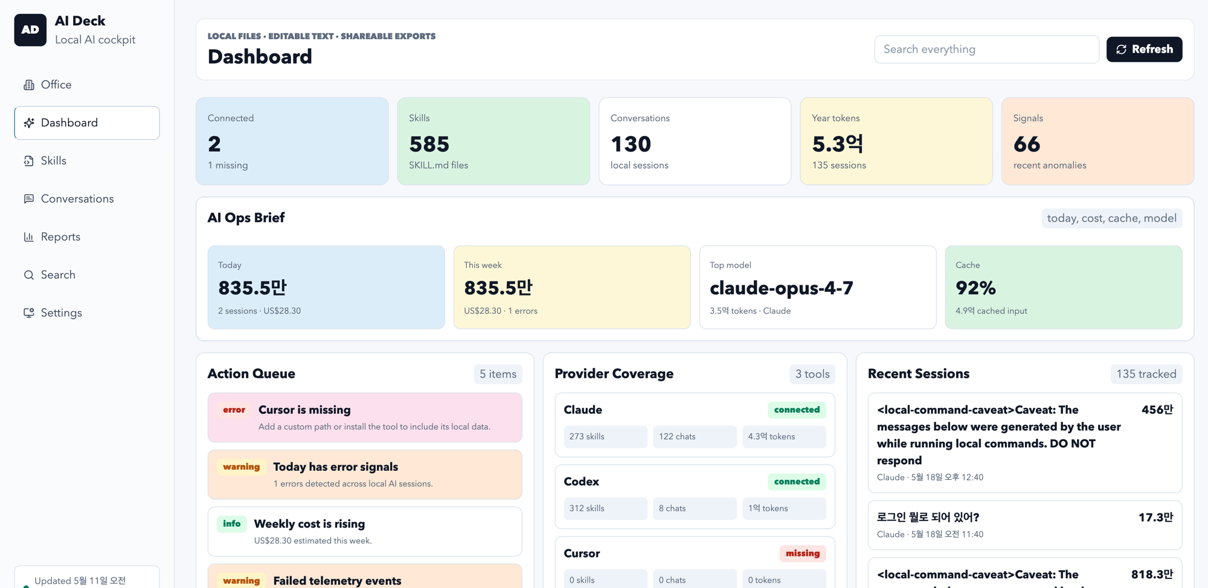The height and width of the screenshot is (588, 1208).
Task: Click the 273 skills chip
Action: click(605, 436)
